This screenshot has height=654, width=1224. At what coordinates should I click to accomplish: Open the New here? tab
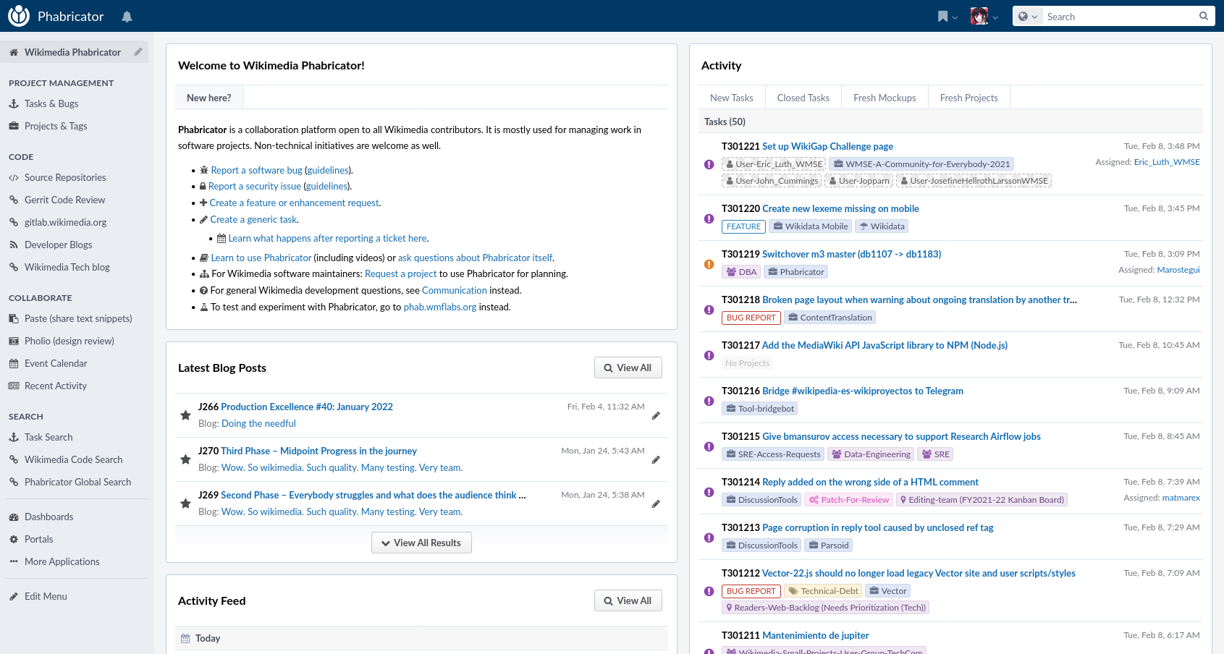208,98
